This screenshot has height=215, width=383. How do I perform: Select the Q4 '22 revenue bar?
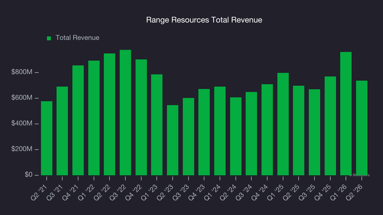click(x=141, y=117)
